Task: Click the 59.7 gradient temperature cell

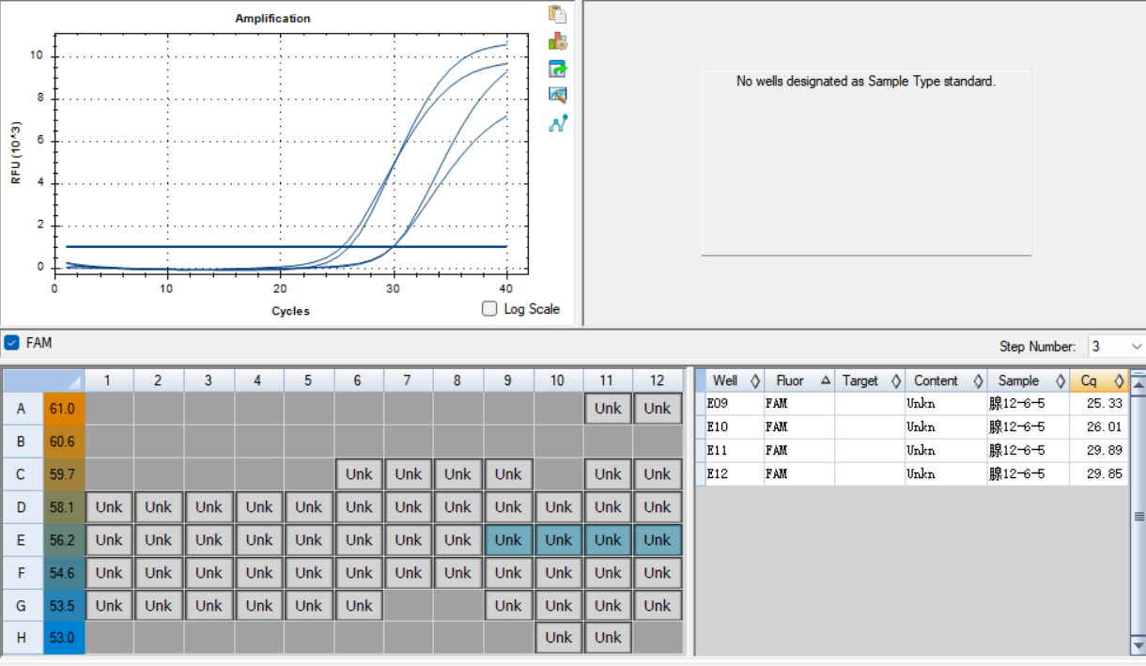Action: click(64, 474)
